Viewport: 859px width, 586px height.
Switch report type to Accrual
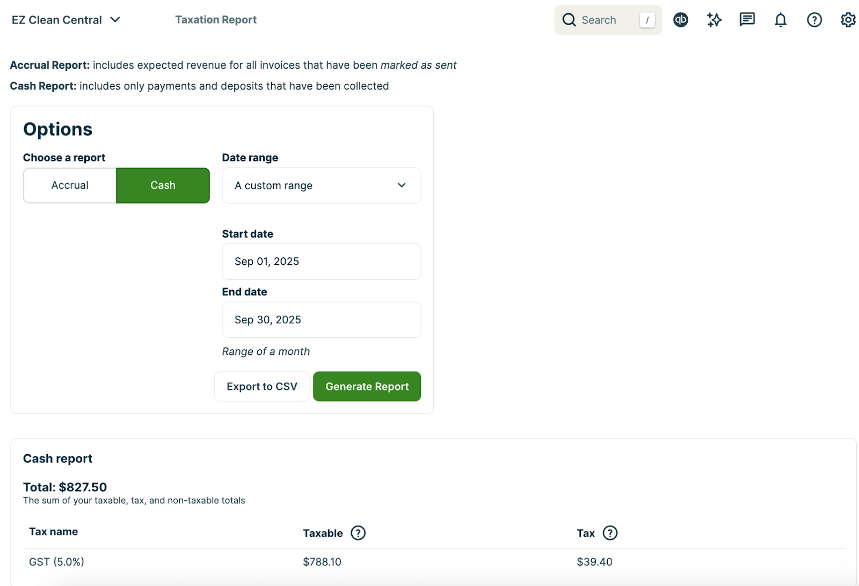click(70, 185)
